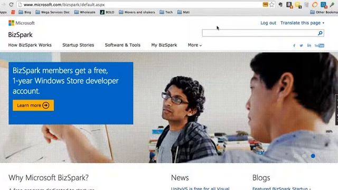Click the magnifier search icon
This screenshot has width=338, height=190.
pos(321,33)
